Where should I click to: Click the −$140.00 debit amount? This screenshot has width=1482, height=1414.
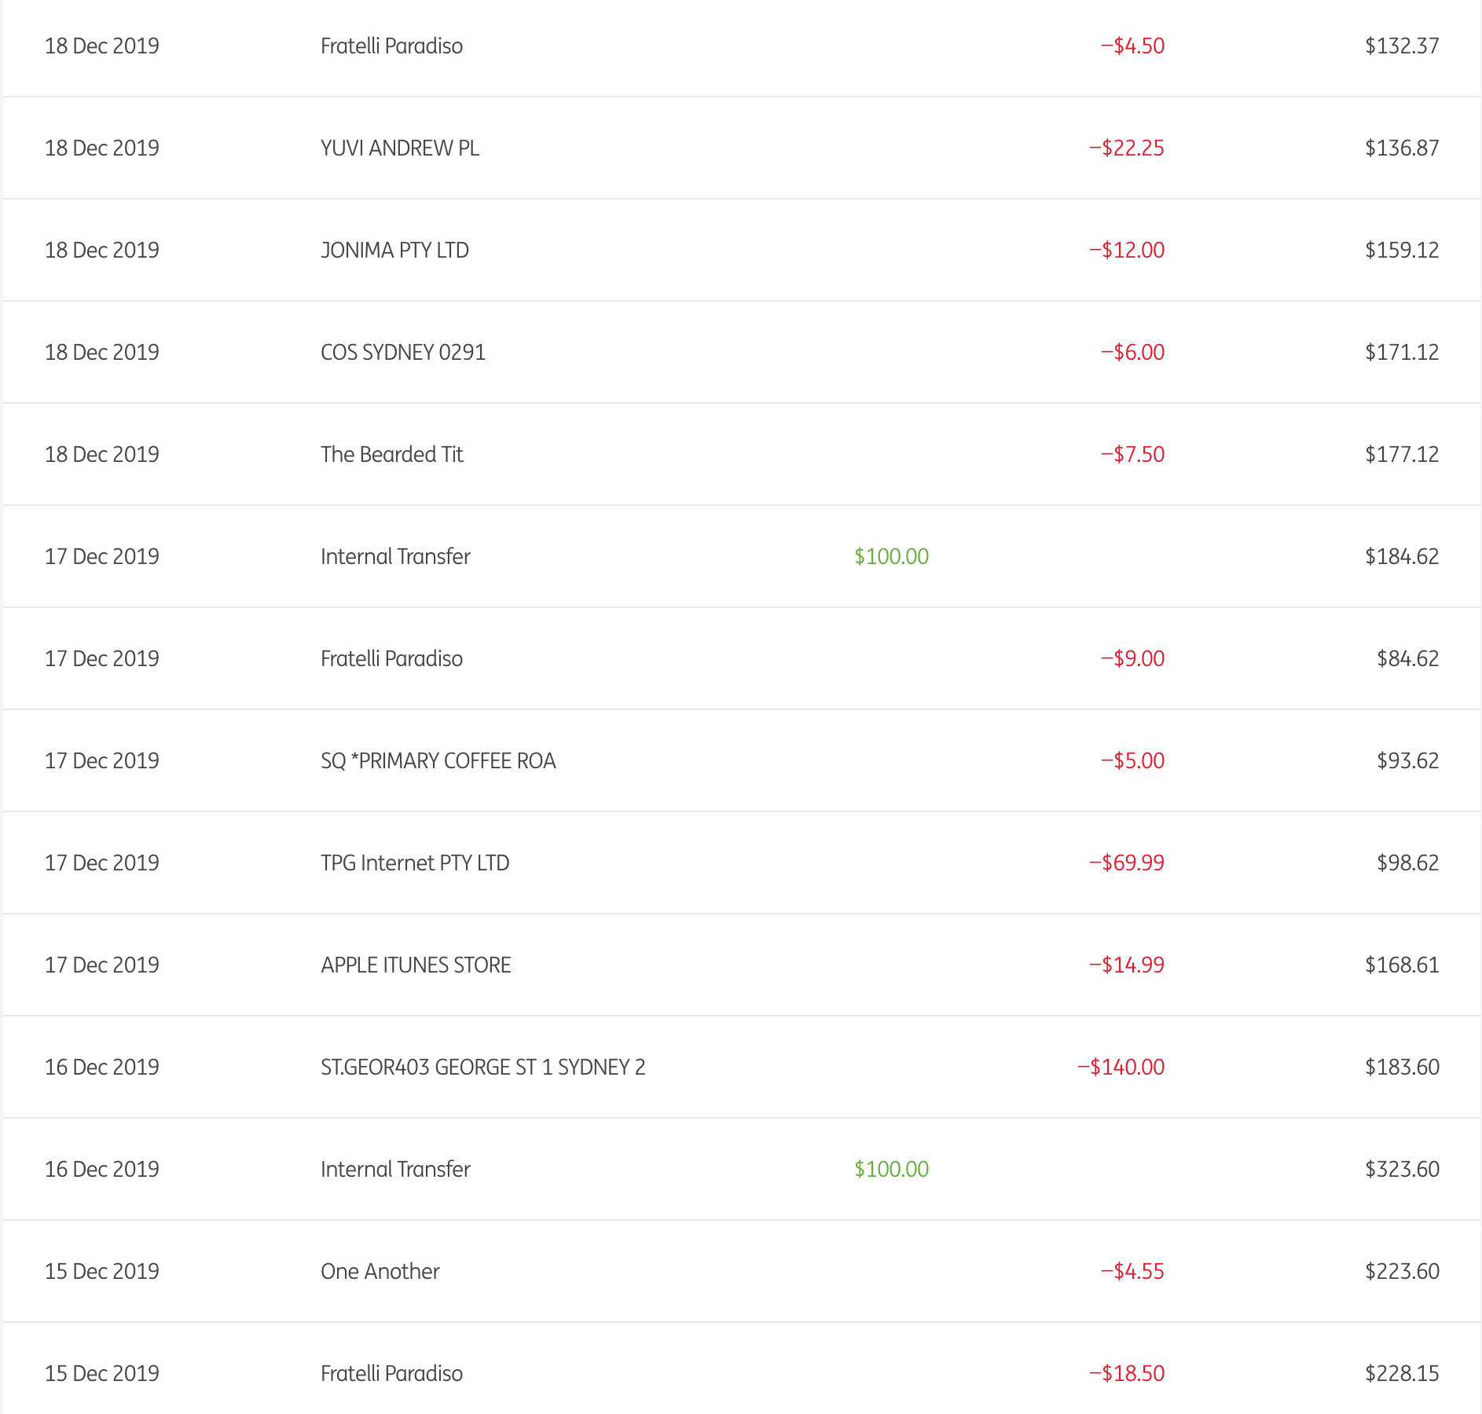click(x=1121, y=1068)
